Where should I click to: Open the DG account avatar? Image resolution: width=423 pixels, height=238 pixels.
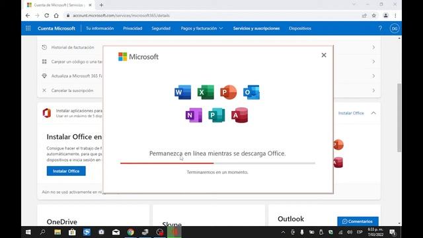[395, 28]
